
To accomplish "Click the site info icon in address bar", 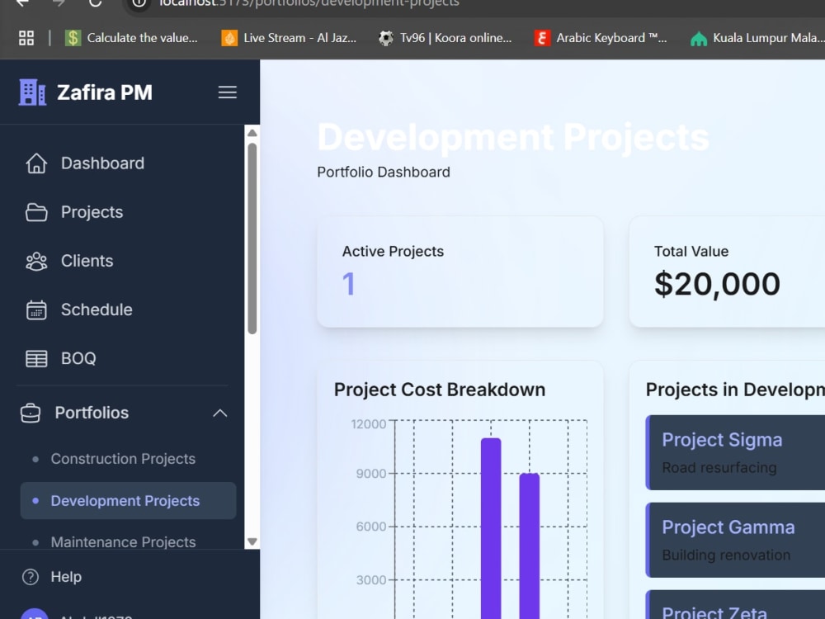I will pyautogui.click(x=139, y=3).
